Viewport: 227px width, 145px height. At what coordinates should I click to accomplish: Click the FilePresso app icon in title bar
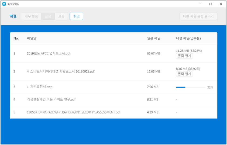[x=4, y=4]
